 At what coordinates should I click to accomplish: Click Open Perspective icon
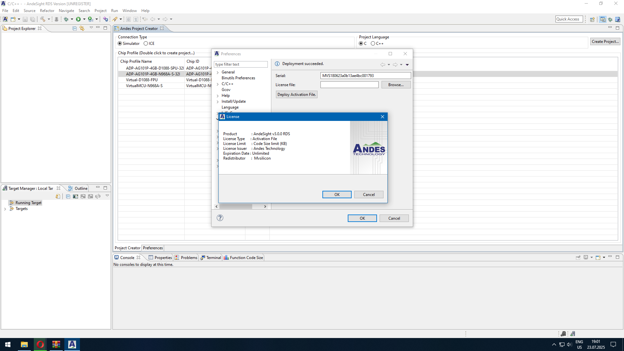[x=592, y=19]
